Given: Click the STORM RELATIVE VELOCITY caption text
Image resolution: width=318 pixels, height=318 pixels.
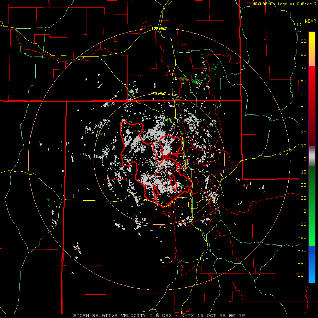Looking at the screenshot, I should click(110, 315).
